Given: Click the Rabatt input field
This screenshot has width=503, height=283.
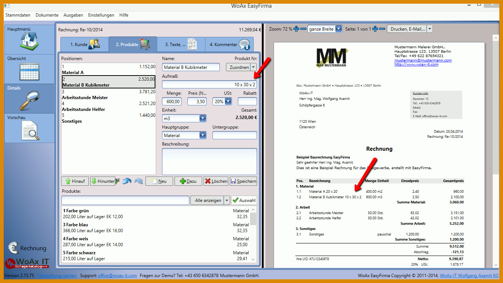Looking at the screenshot, I should [x=247, y=101].
